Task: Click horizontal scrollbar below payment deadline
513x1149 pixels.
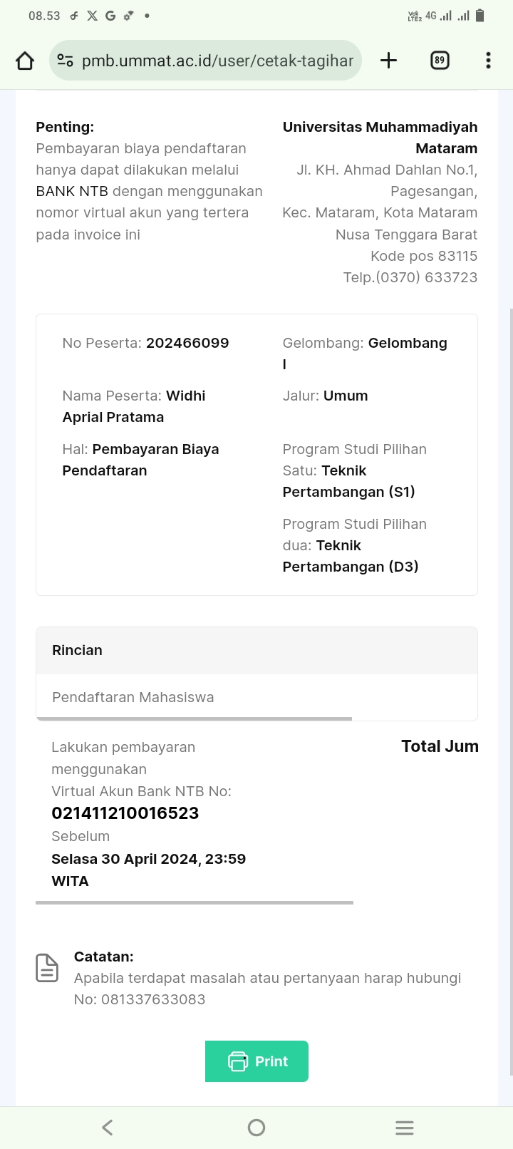Action: [194, 902]
